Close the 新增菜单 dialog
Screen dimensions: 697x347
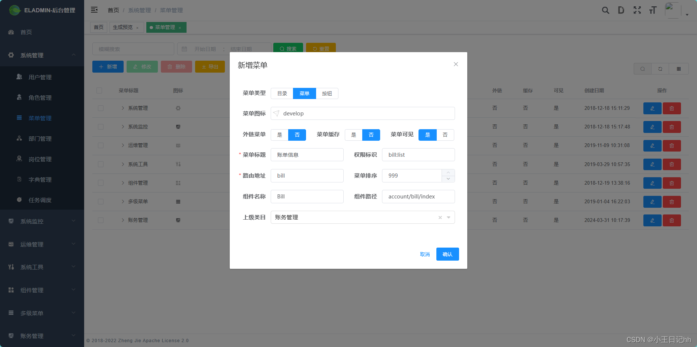[456, 64]
